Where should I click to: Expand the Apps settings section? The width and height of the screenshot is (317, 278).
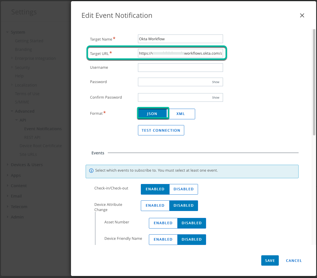click(16, 175)
